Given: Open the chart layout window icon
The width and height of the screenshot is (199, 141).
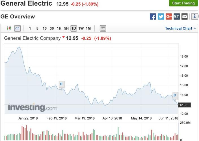Looking at the screenshot, I should (103, 28).
